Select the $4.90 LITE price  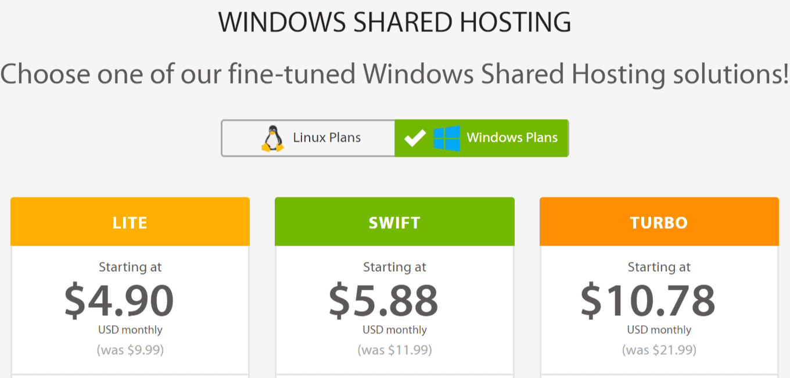click(130, 299)
